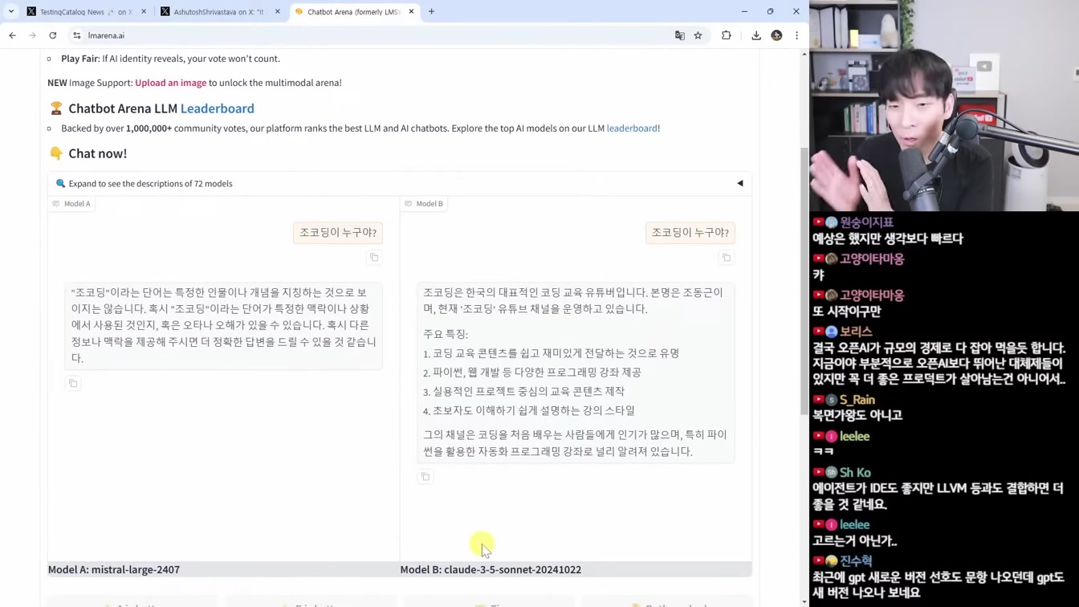Click the page vertical scrollbar thumb
Screen dimensions: 1079x607
[x=804, y=281]
